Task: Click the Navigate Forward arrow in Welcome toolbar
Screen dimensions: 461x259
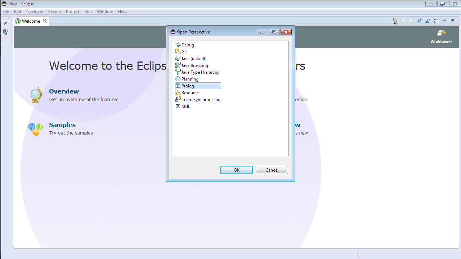Action: tap(411, 21)
